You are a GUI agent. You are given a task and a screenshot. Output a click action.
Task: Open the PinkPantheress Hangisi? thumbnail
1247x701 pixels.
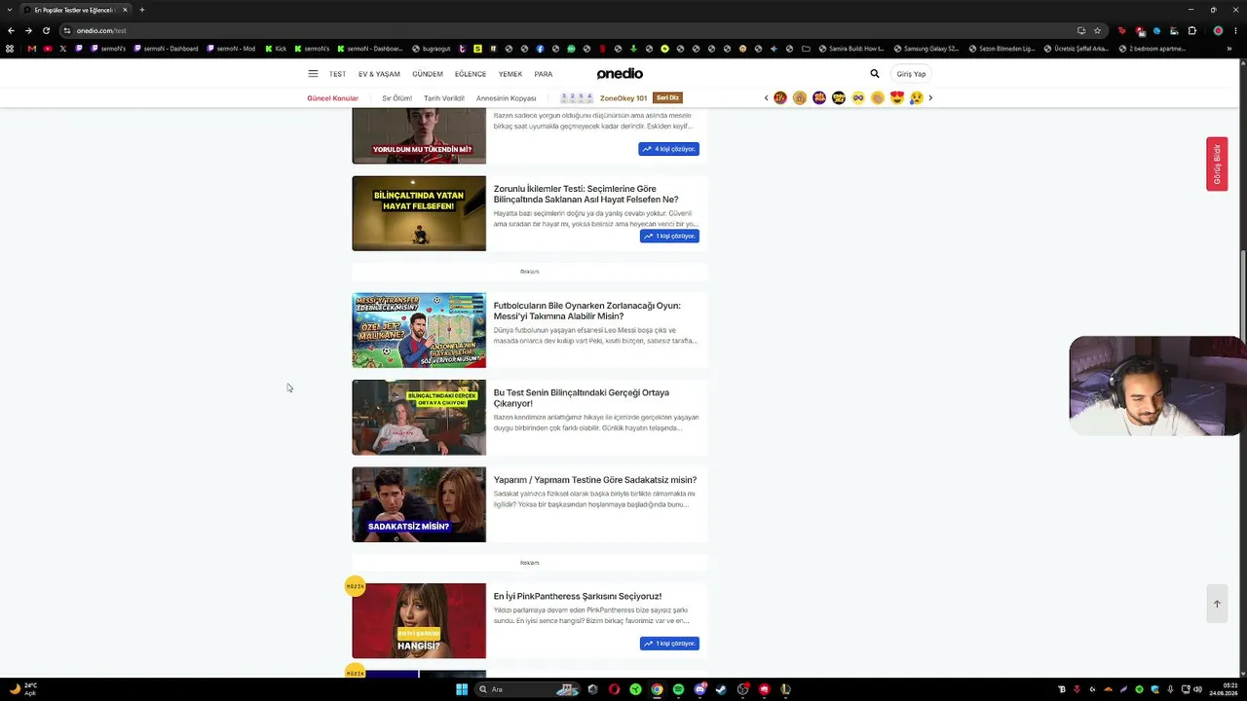coord(419,621)
